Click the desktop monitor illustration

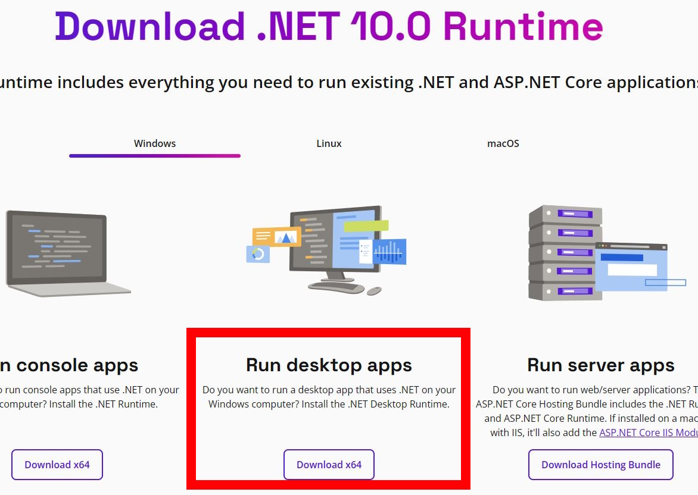coord(326,250)
